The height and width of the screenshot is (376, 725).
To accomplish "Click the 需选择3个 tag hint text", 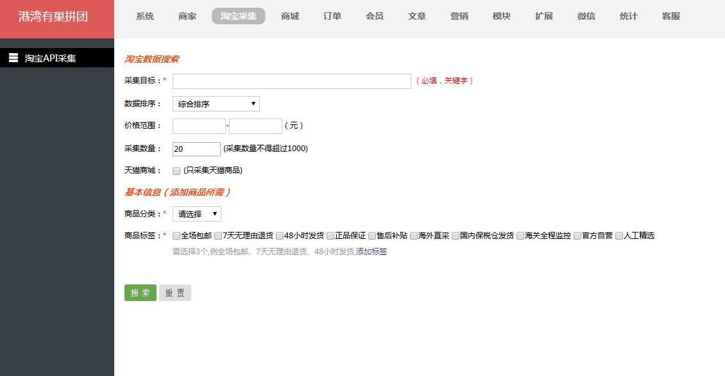I will tap(264, 252).
